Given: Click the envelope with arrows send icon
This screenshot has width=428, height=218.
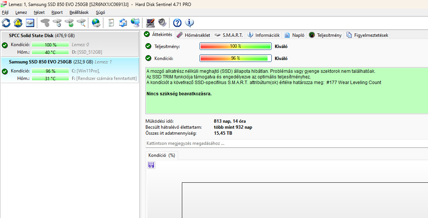Looking at the screenshot, I should pos(123,23).
